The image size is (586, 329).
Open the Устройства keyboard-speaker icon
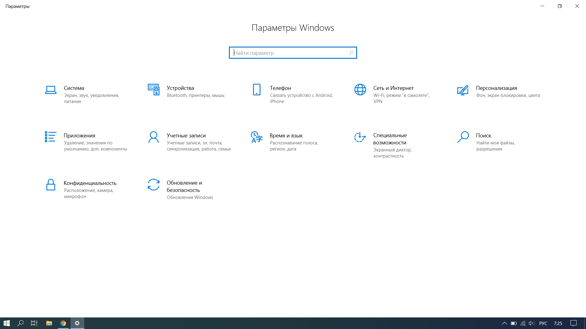point(154,90)
